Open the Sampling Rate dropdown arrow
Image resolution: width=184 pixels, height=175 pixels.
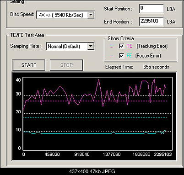(91, 46)
